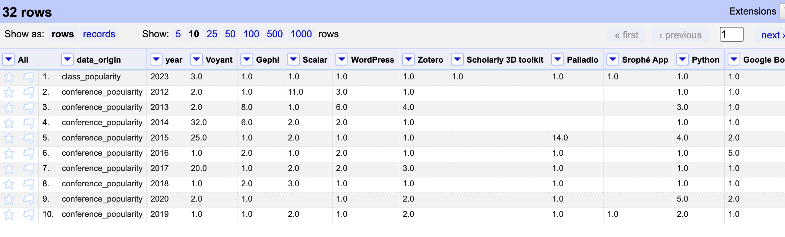
Task: Open the Voyant column dropdown menu
Action: pyautogui.click(x=196, y=60)
